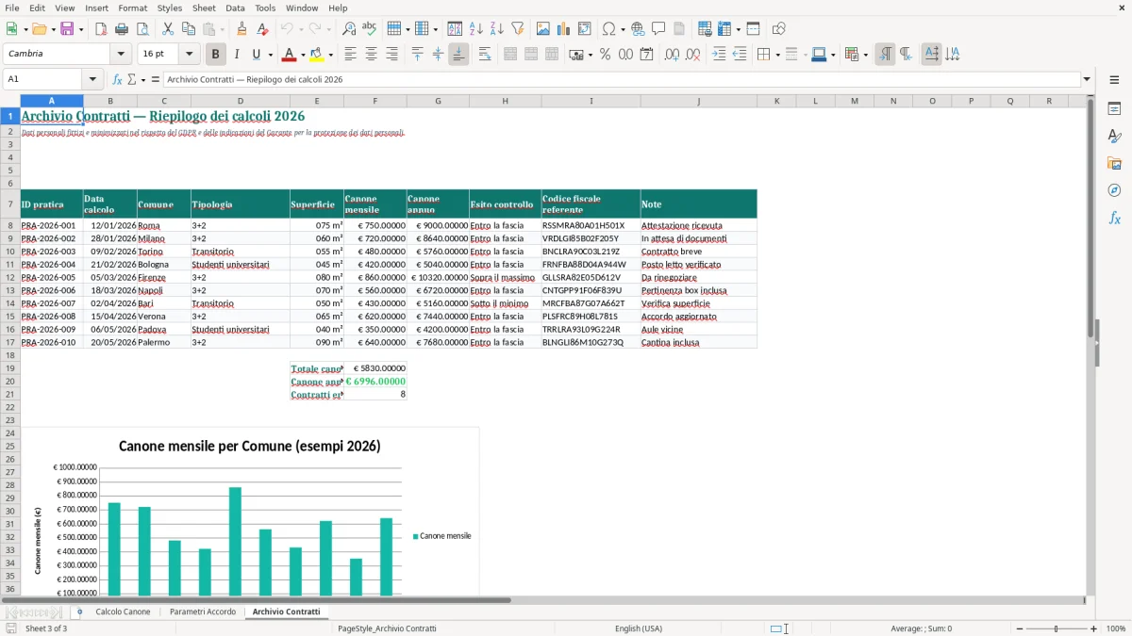
Task: Expand the Name Box dropdown
Action: pyautogui.click(x=92, y=79)
